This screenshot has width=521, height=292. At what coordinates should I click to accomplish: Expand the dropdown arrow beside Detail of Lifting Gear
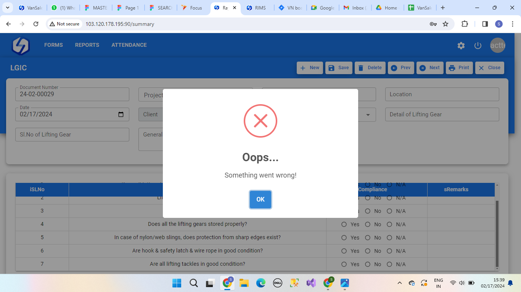click(x=368, y=115)
